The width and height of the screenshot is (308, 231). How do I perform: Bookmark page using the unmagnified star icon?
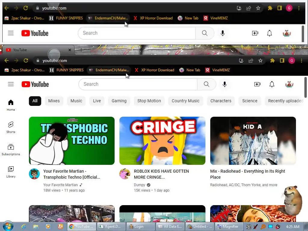[260, 60]
